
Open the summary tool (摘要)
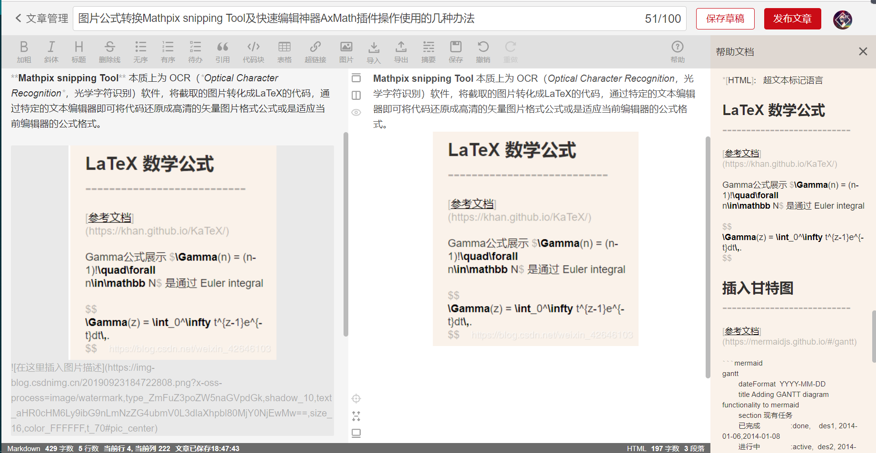[x=428, y=51]
